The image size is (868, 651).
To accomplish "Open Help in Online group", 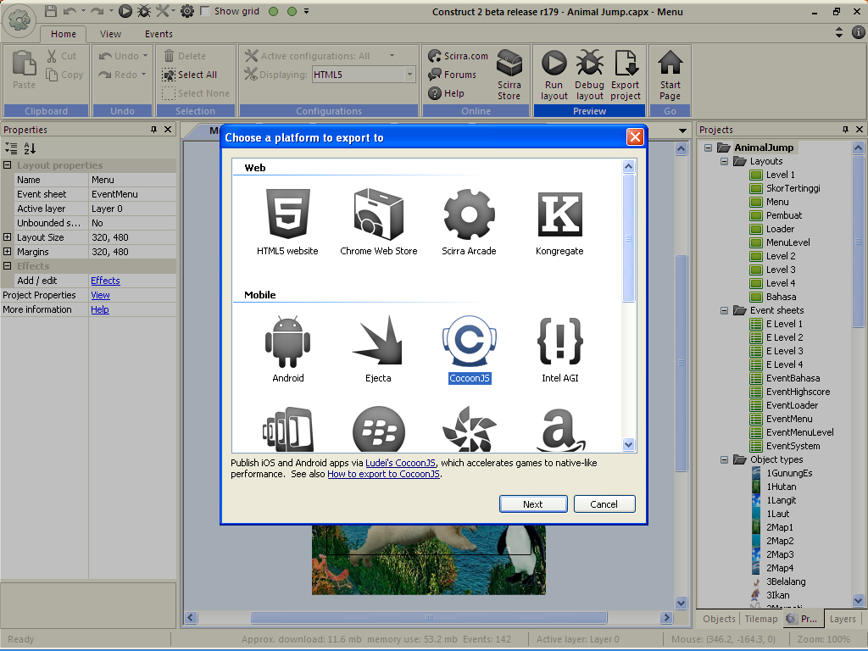I will pos(446,93).
